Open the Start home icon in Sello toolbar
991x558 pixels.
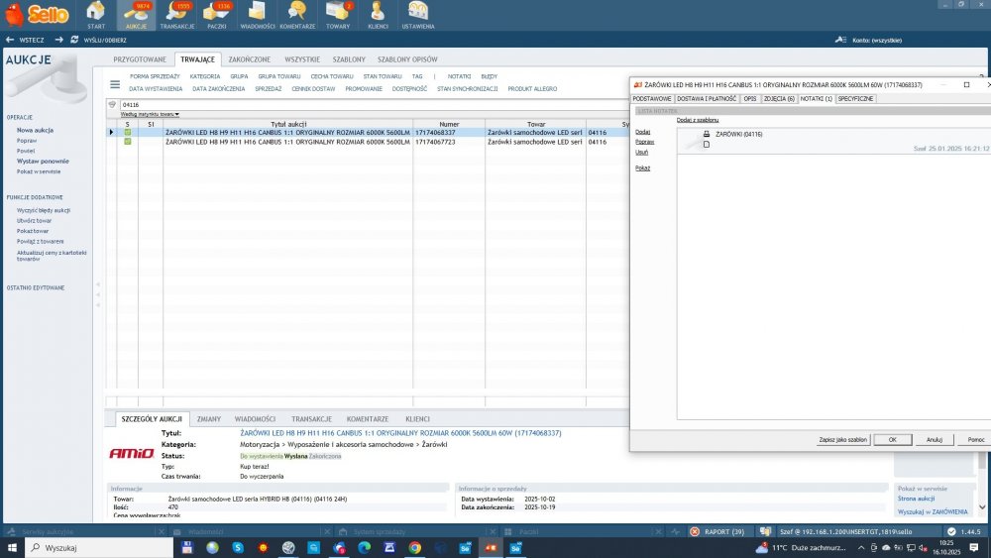95,15
